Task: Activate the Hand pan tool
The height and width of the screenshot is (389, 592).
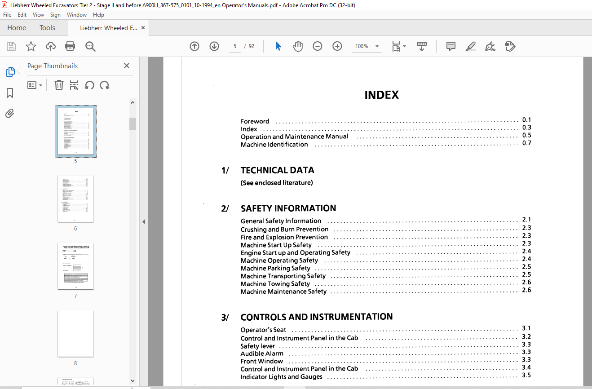Action: [x=298, y=46]
